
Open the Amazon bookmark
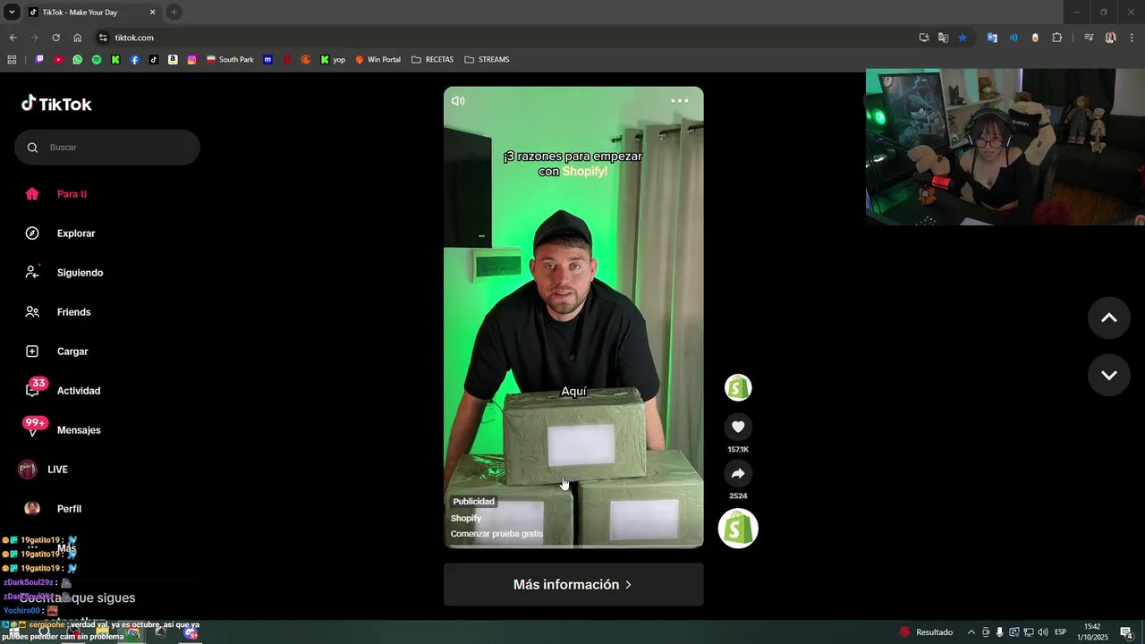click(x=173, y=60)
